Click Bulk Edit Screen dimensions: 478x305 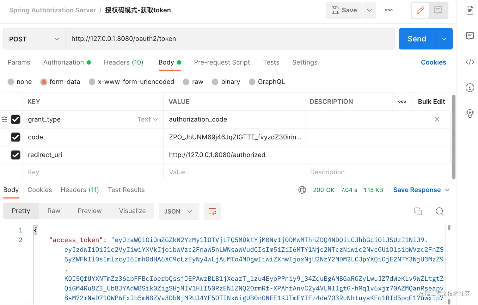coord(432,102)
